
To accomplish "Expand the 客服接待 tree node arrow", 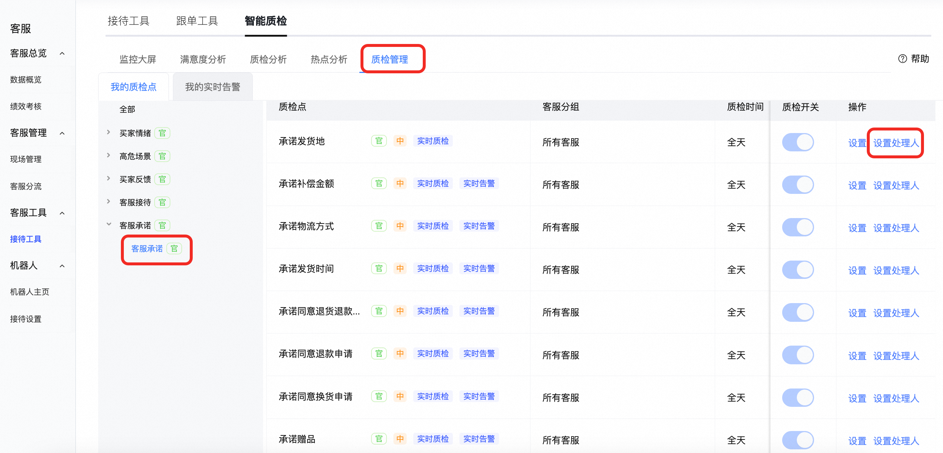I will click(108, 202).
